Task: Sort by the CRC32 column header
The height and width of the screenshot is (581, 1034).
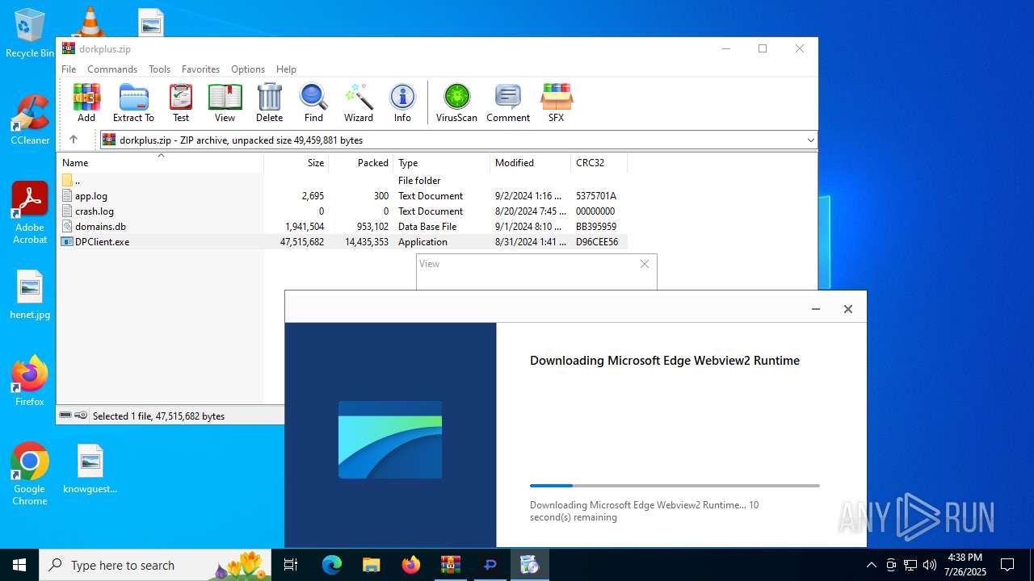Action: coord(599,163)
